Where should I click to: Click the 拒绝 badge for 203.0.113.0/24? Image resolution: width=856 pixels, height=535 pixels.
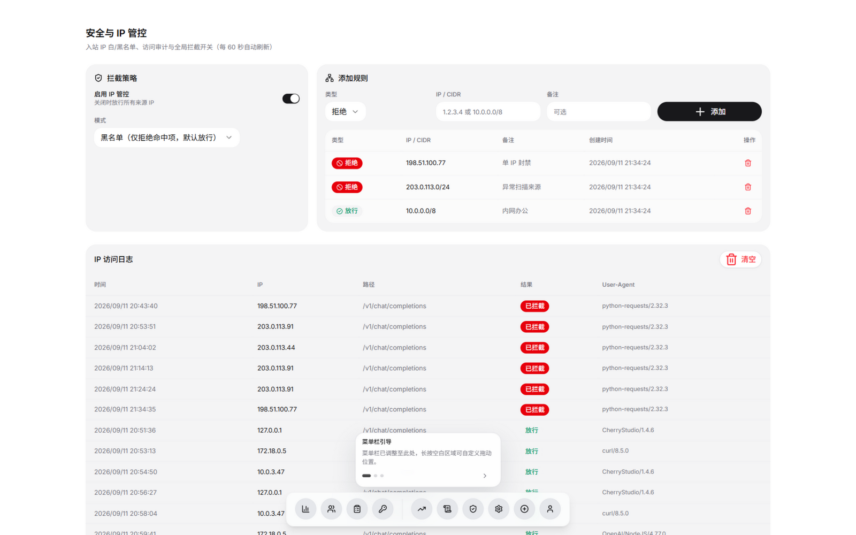[347, 187]
